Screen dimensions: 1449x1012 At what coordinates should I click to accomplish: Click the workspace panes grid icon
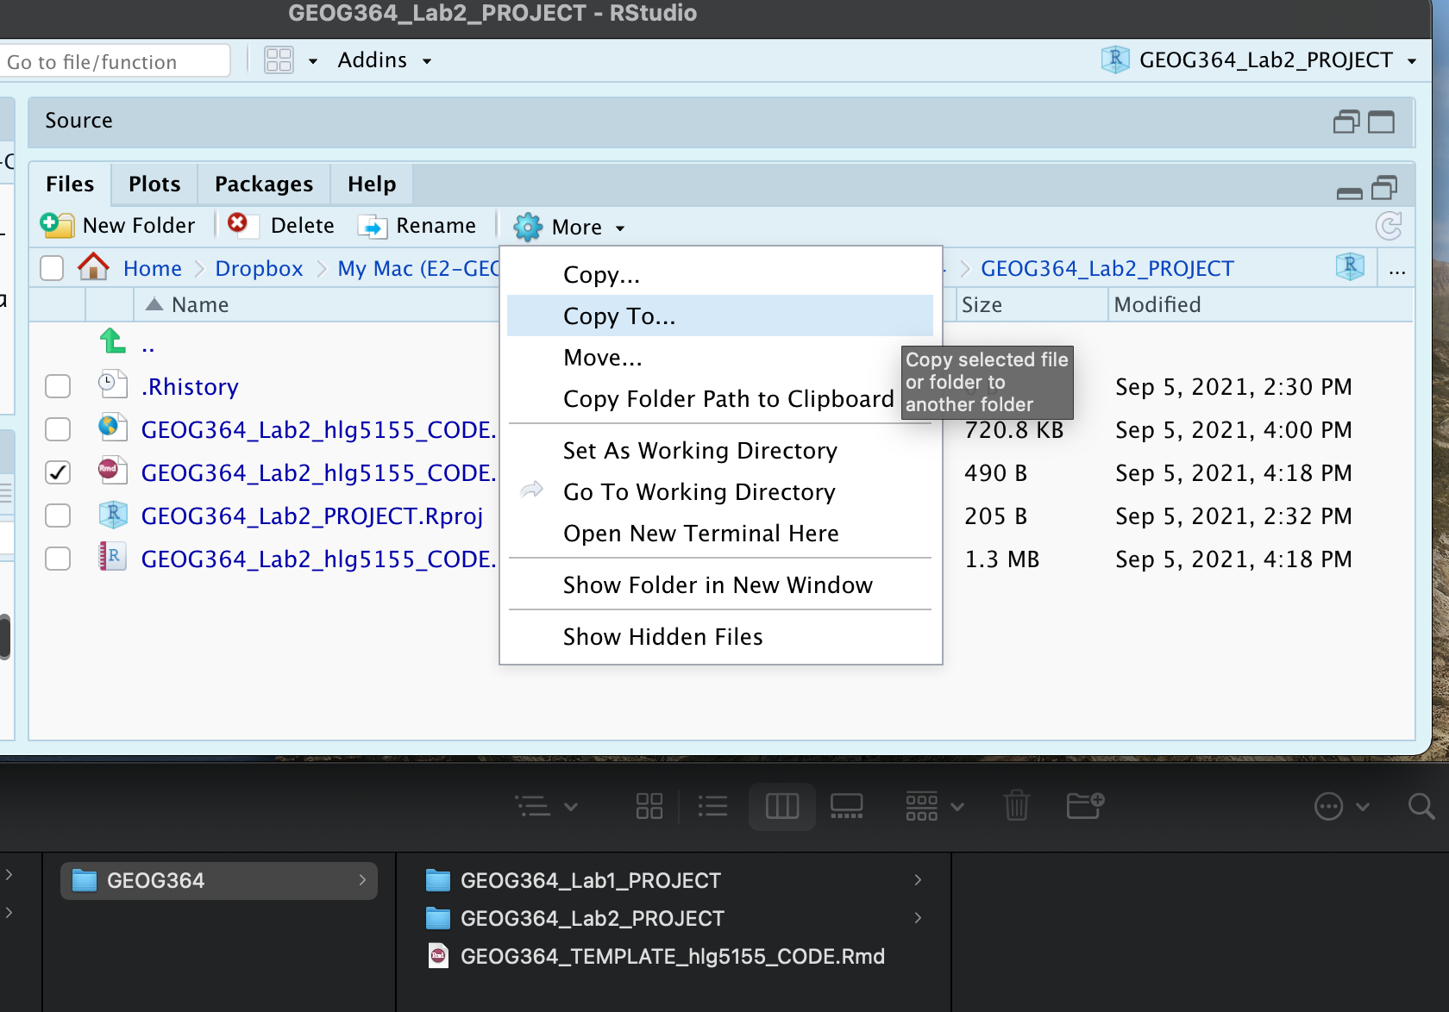tap(279, 60)
